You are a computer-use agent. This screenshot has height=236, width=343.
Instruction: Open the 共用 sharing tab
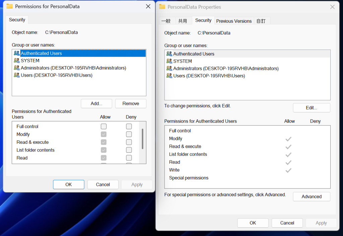coord(183,21)
